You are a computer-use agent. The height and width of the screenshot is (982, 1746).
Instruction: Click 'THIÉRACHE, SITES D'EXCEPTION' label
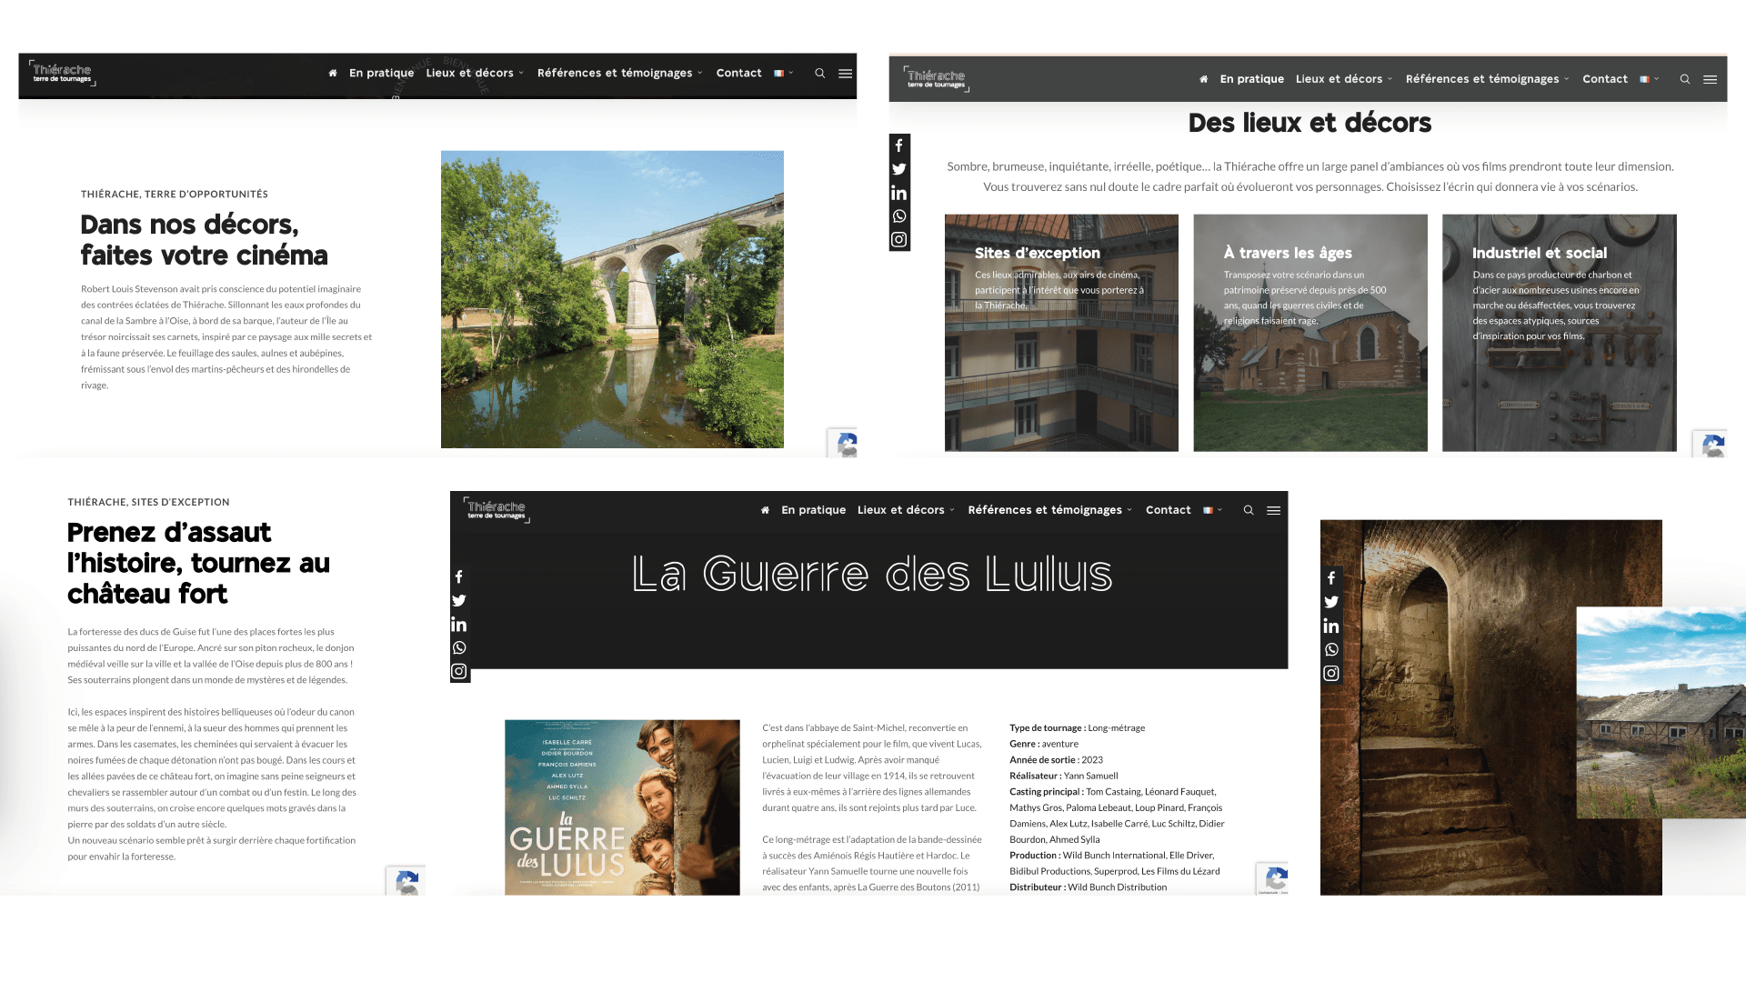(148, 502)
